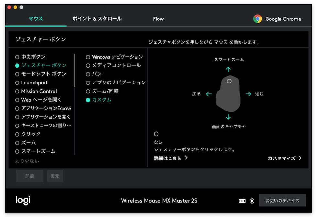Viewport: 317px width, 219px height.
Task: Select アプリケーションExposé radio option
Action: click(43, 108)
